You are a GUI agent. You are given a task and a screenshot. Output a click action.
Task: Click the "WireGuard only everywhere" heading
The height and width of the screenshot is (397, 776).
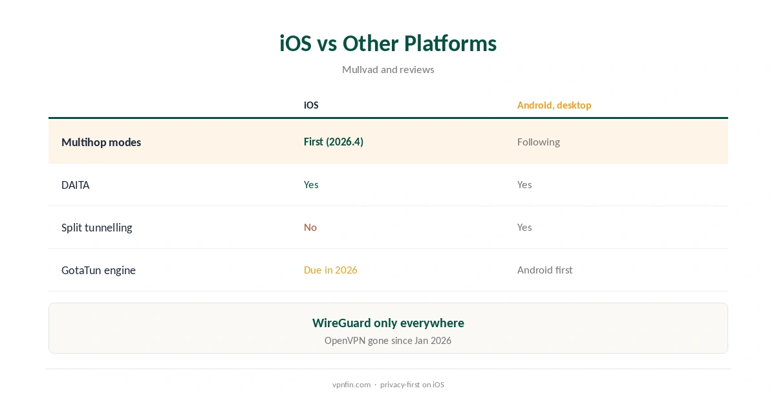[388, 323]
